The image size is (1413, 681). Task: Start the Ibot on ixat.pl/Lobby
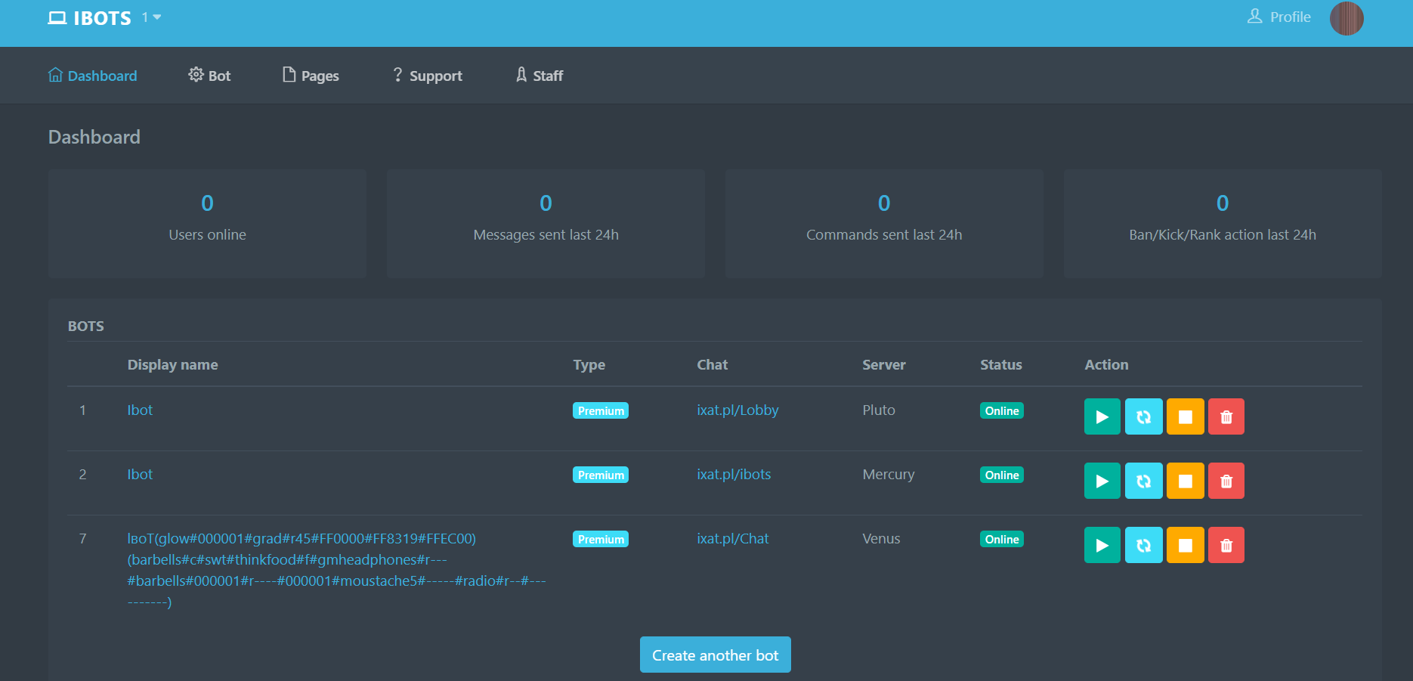1102,416
